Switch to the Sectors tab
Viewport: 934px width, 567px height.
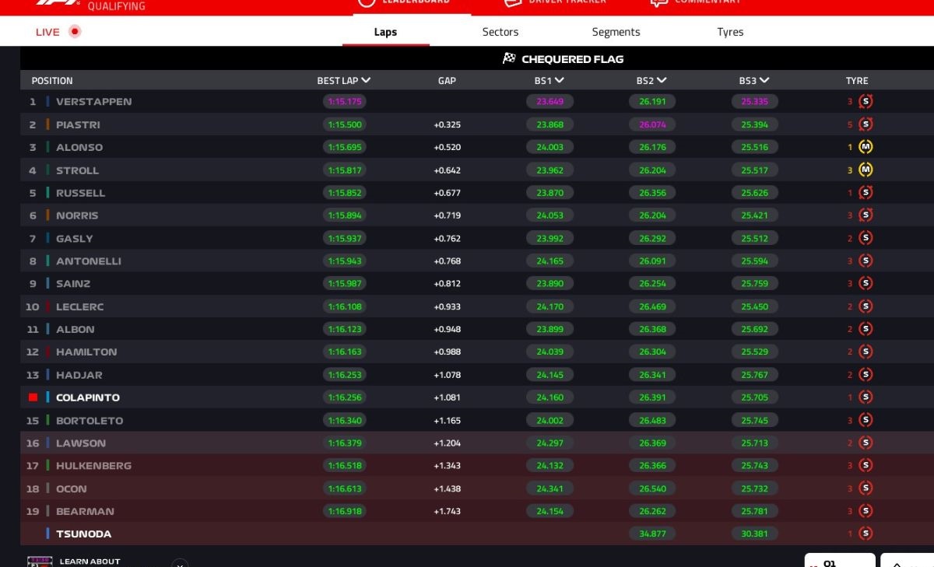pos(500,32)
